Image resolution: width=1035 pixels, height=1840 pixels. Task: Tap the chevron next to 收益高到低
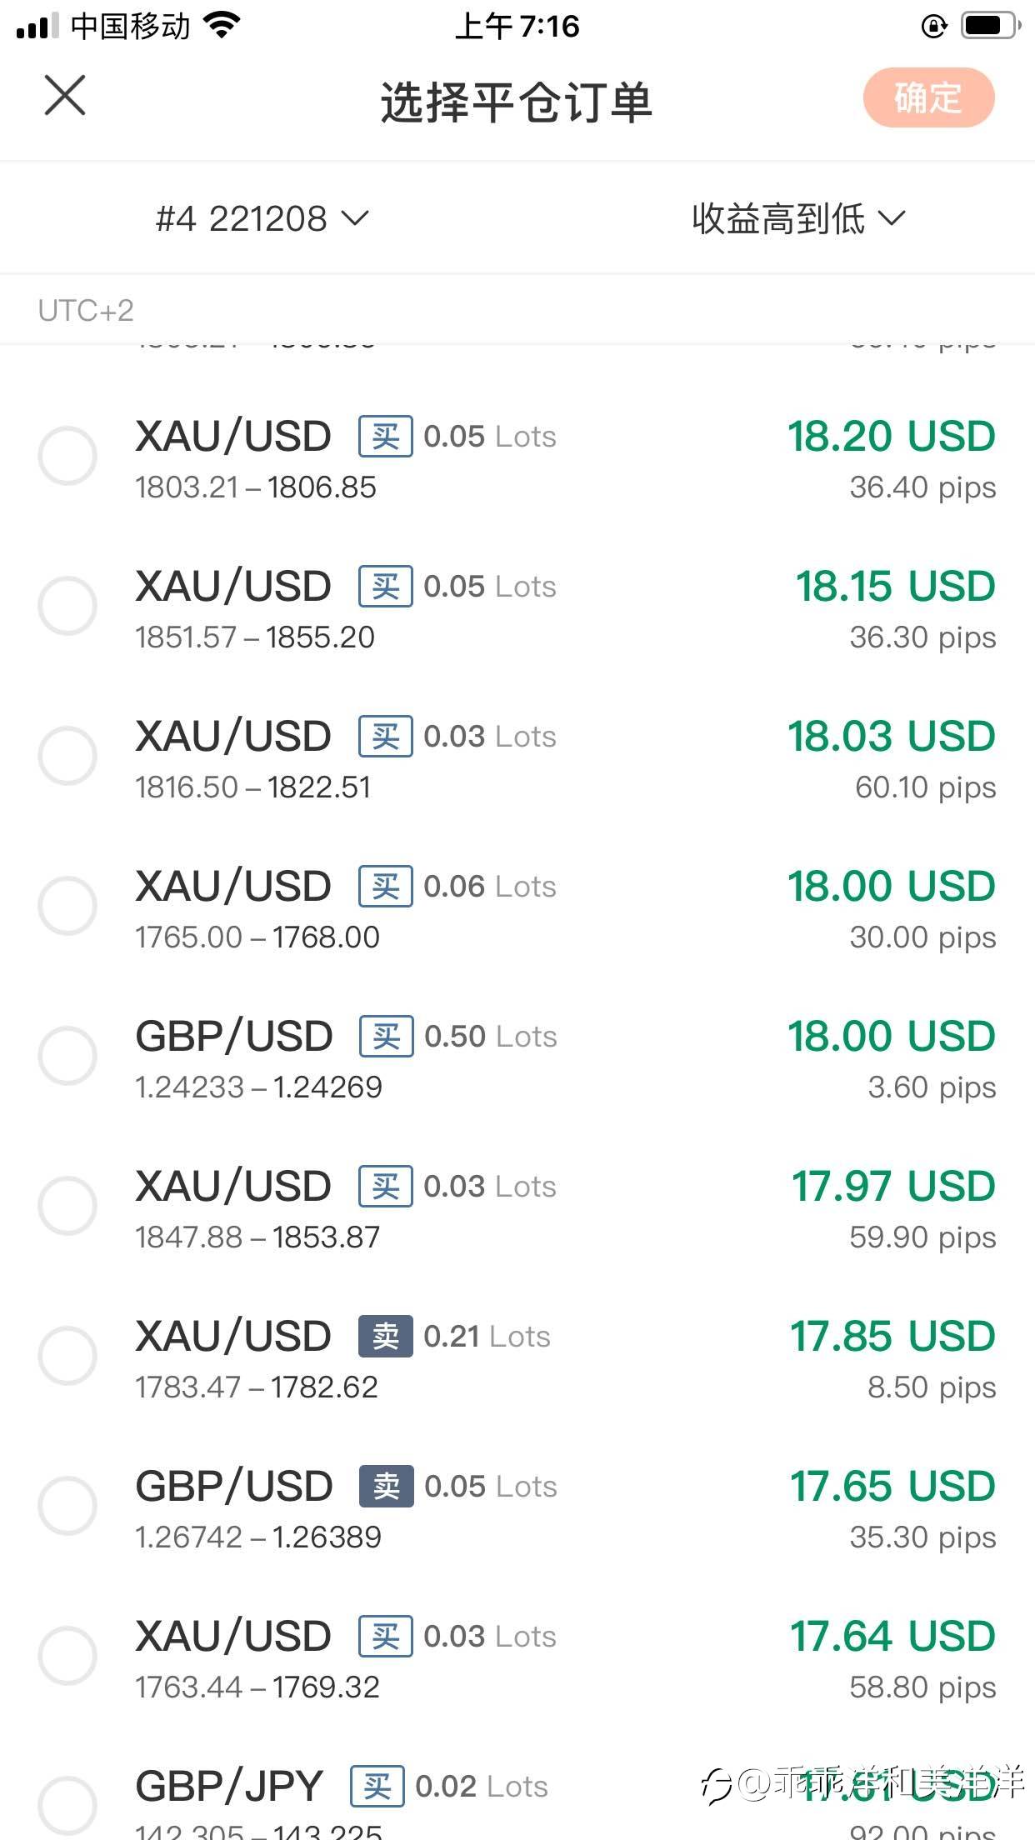pos(891,219)
